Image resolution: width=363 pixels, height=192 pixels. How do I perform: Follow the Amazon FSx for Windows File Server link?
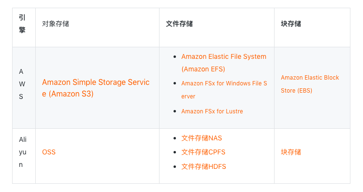(224, 90)
